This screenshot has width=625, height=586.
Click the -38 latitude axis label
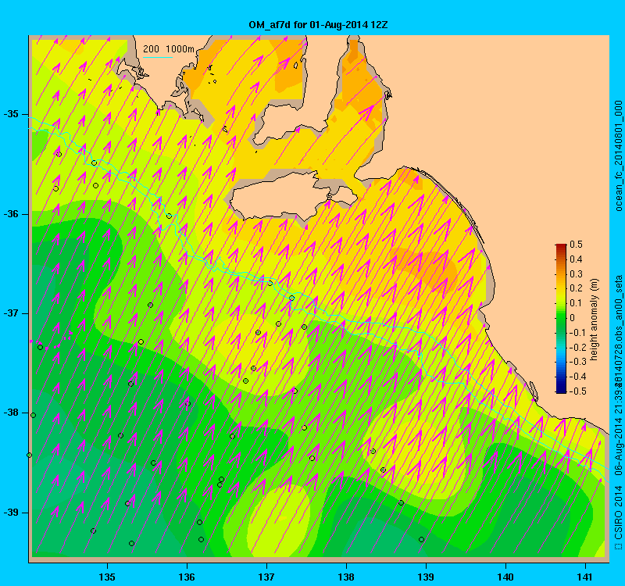click(x=11, y=413)
